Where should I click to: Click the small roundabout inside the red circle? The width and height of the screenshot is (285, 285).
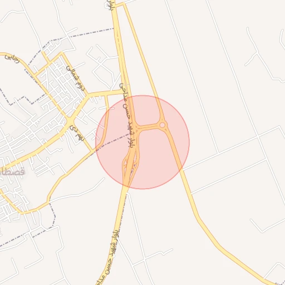tap(163, 125)
